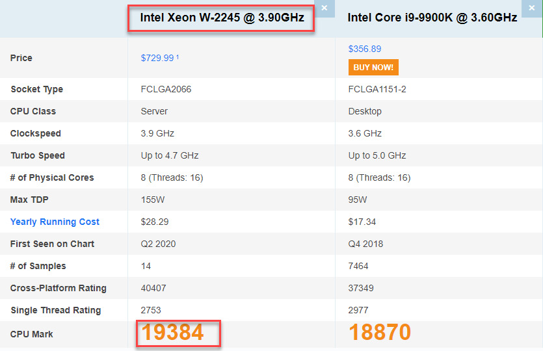
Task: Click the Intel Xeon W-2245 @ 3.90GHz heading
Action: (222, 18)
